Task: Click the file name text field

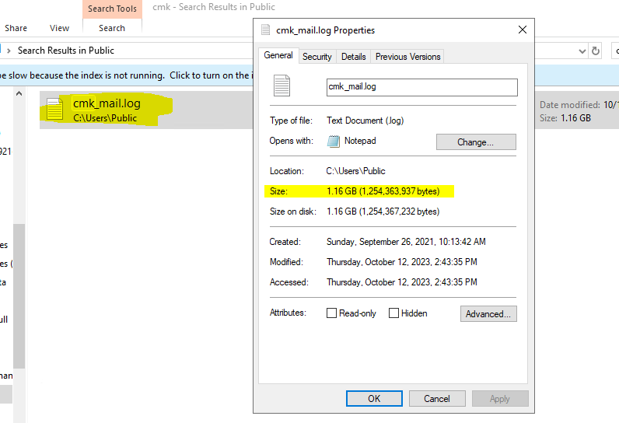Action: [x=421, y=86]
